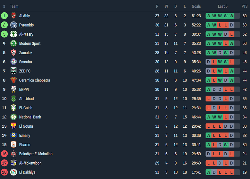Click position badge 1 in the rank column
Viewport: 250px width, 179px height.
[x=4, y=16]
